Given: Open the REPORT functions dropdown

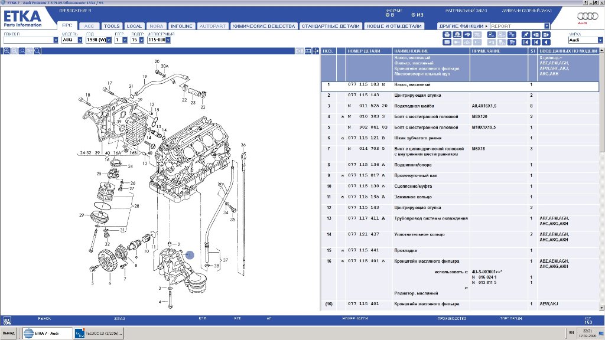Looking at the screenshot, I should click(x=547, y=26).
